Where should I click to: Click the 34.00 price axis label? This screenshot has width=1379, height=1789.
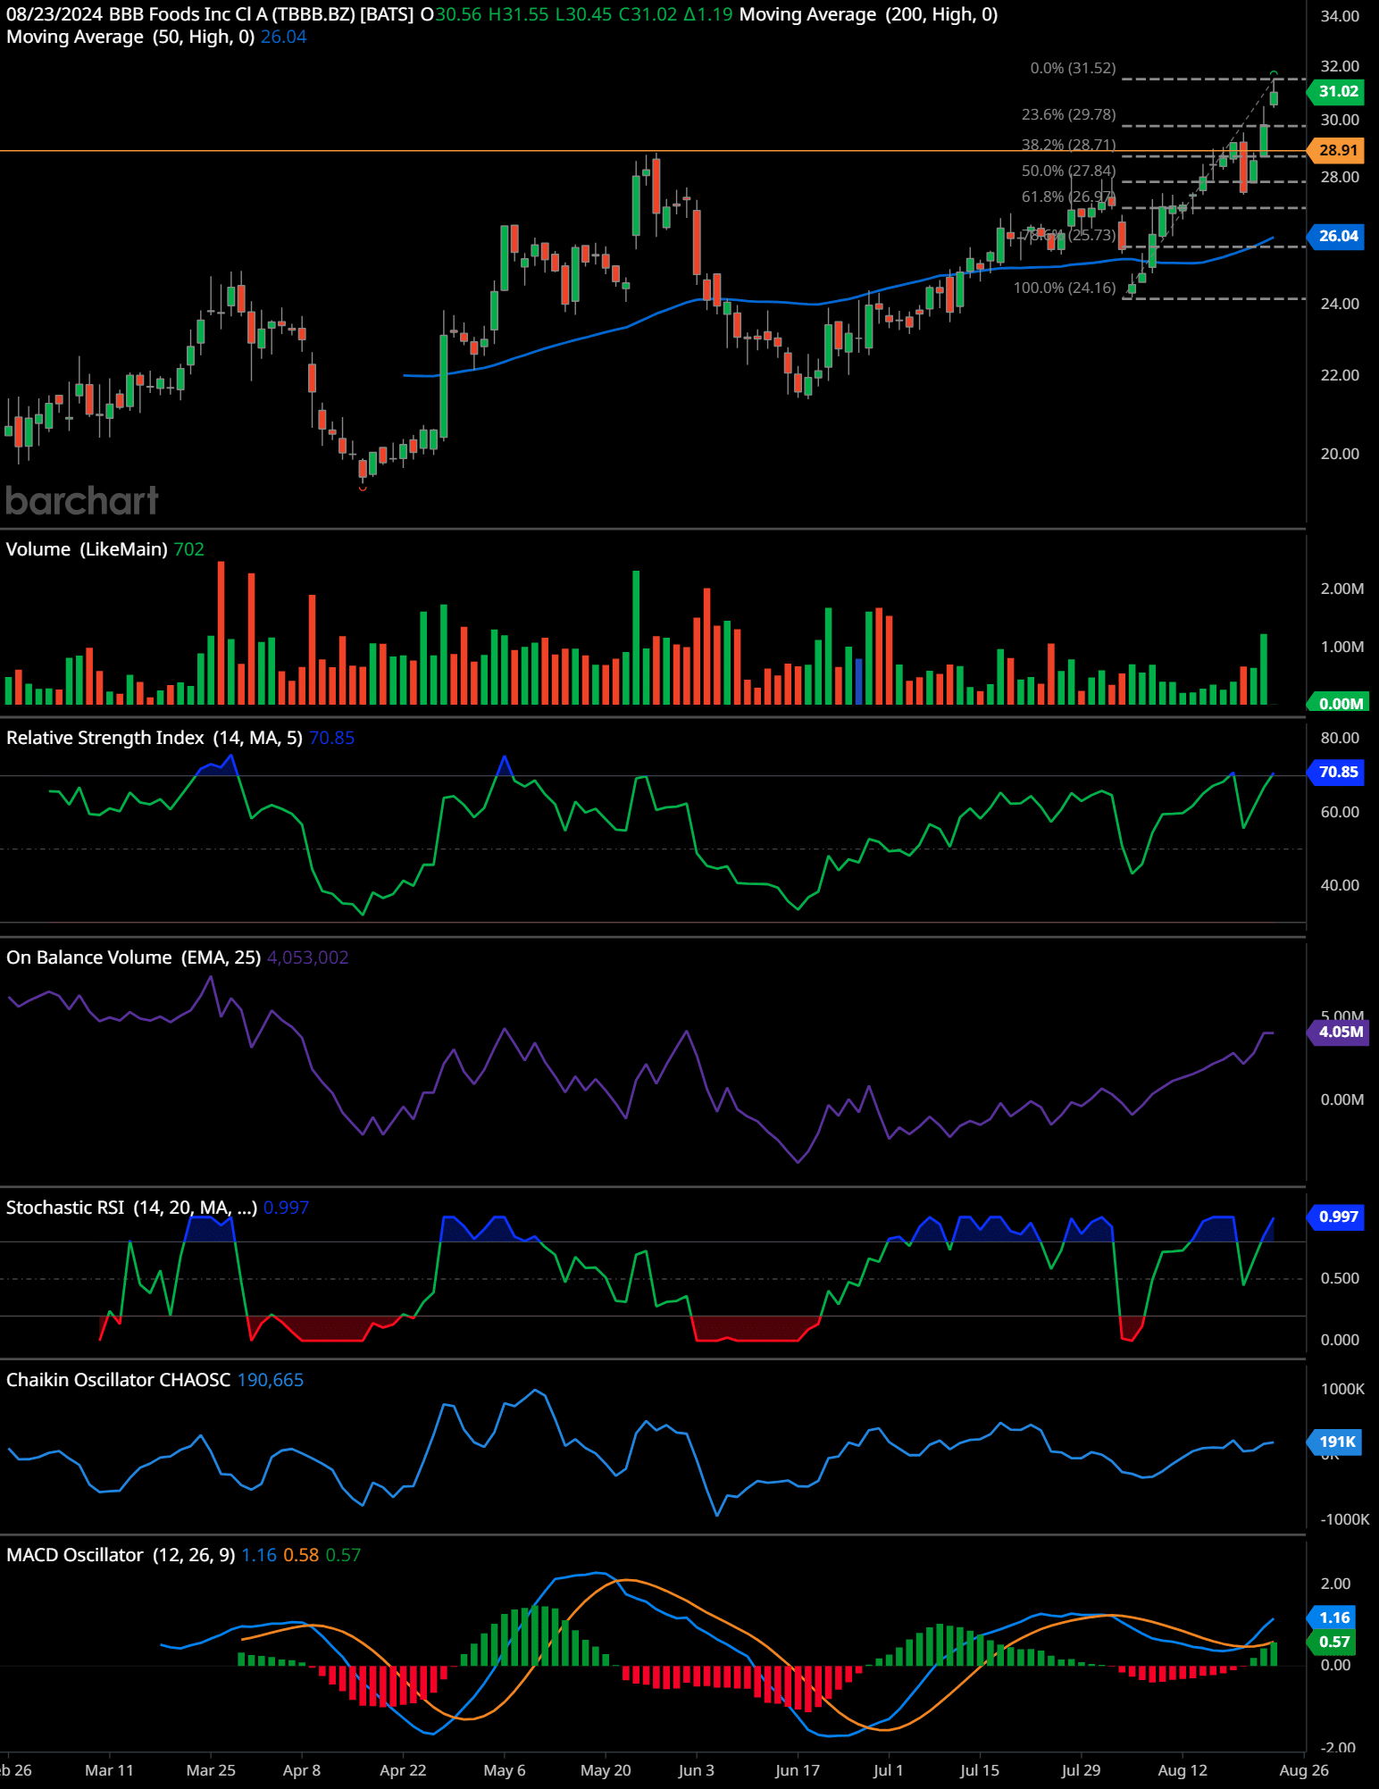click(x=1340, y=16)
